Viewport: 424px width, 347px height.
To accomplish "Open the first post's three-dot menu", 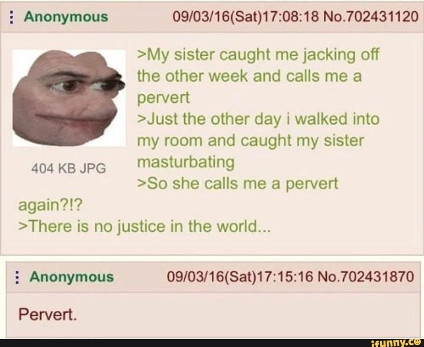I will (11, 17).
